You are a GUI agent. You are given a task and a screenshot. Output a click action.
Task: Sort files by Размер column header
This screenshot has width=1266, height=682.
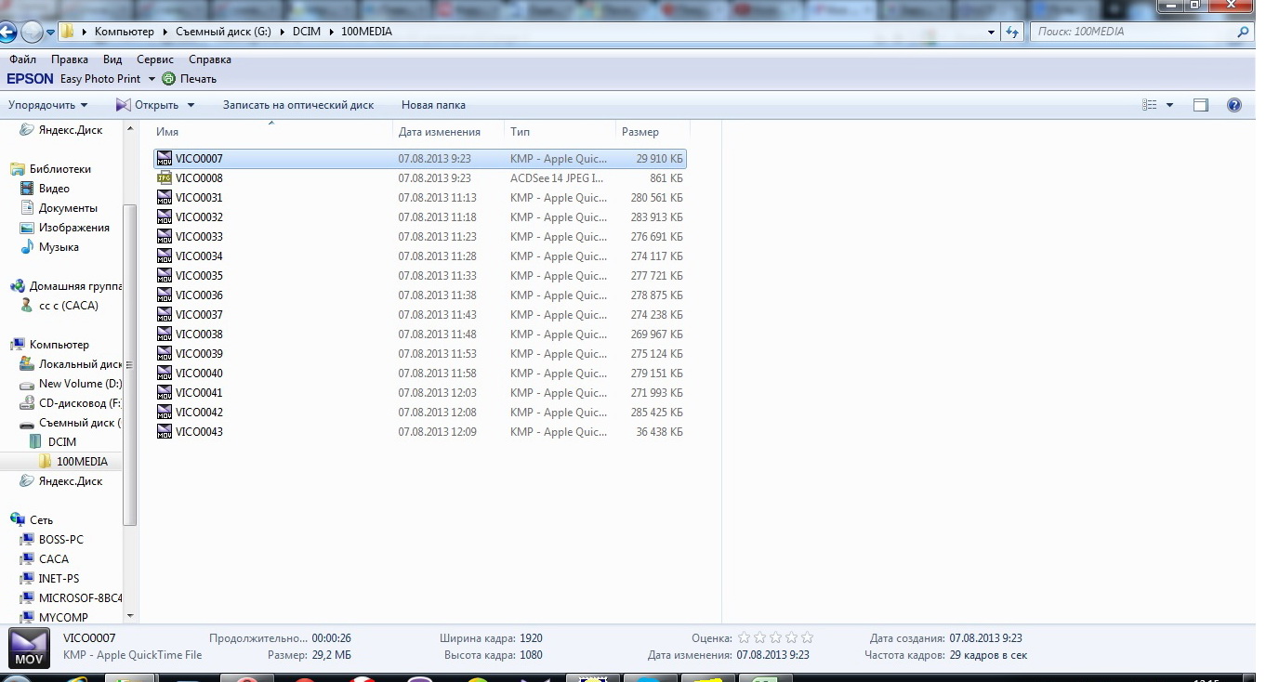coord(640,132)
